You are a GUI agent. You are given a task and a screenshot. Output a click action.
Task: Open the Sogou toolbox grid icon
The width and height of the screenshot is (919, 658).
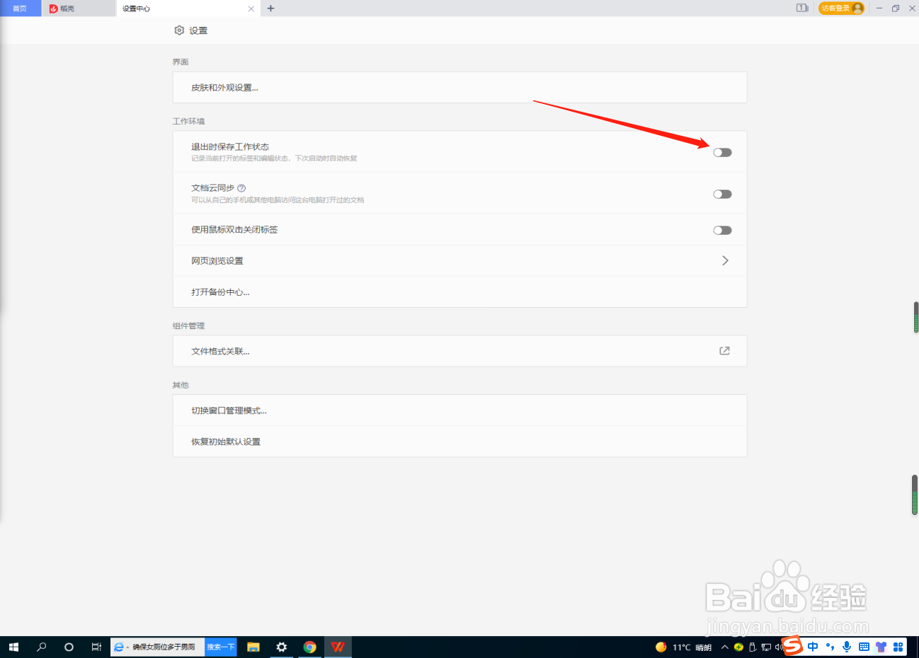[x=898, y=647]
